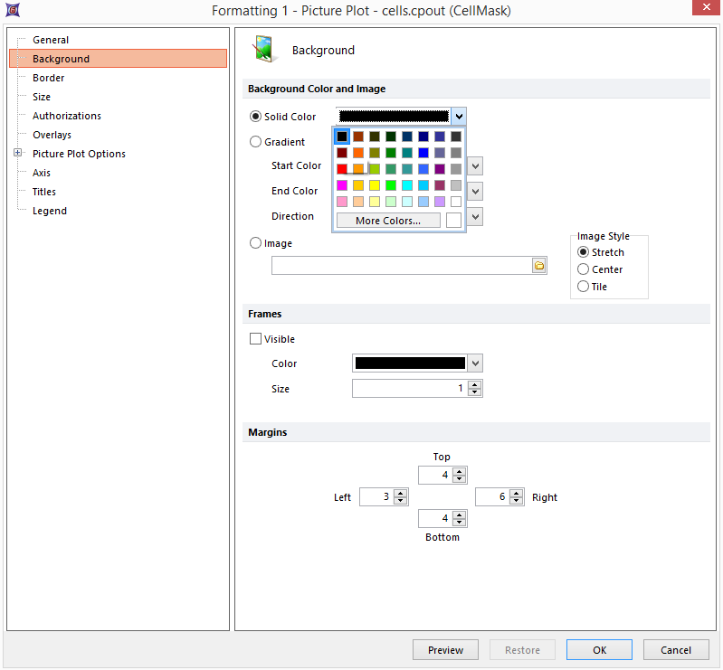Open the Authorizations category
Viewport: 723px width, 670px height.
pyautogui.click(x=67, y=116)
